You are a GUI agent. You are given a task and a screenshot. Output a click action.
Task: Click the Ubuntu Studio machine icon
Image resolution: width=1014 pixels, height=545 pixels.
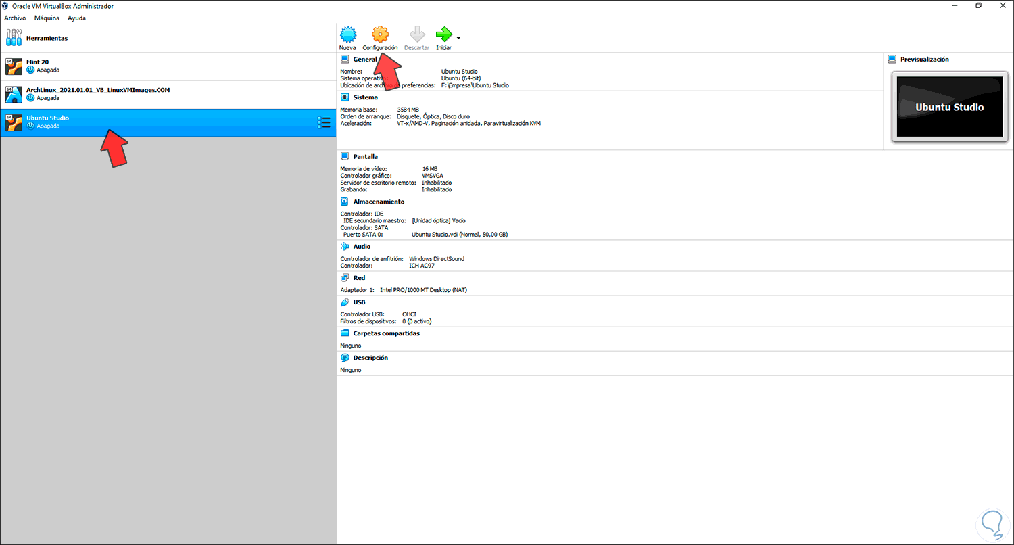tap(14, 122)
